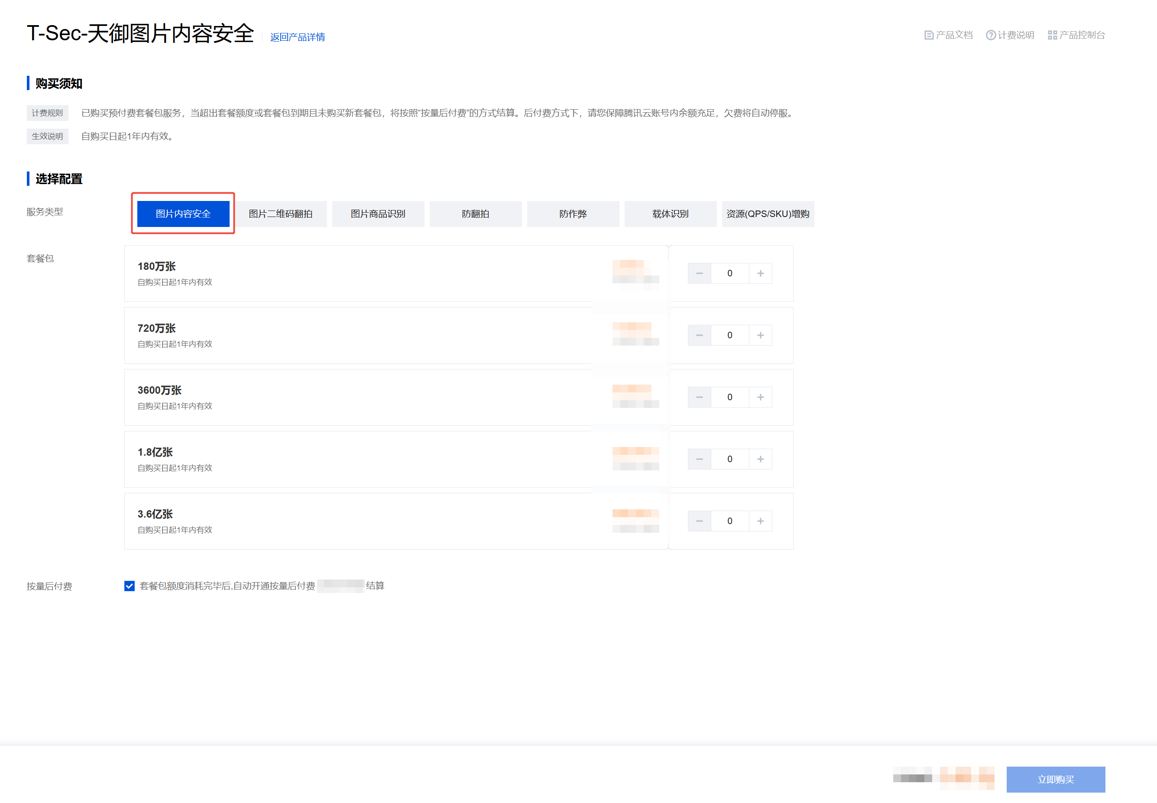Viewport: 1157px width, 803px height.
Task: Click quantity field of 180万张 package
Action: [730, 273]
